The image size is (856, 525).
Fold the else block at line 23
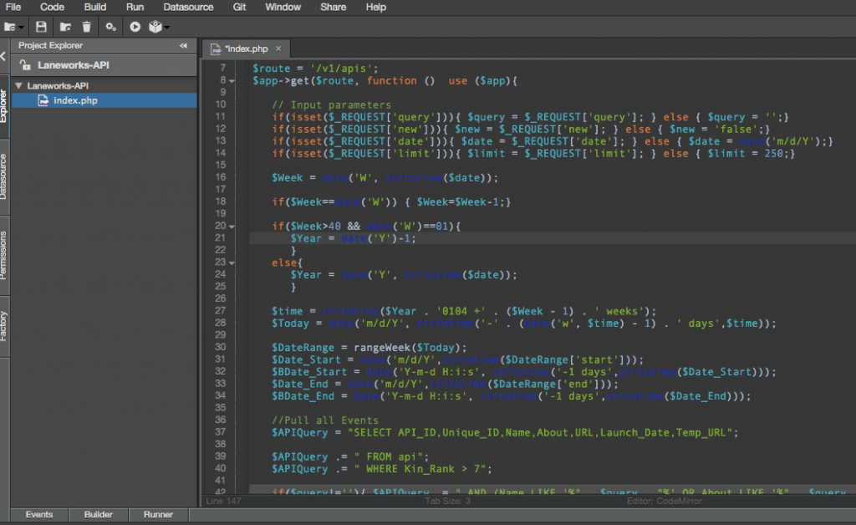click(x=232, y=262)
